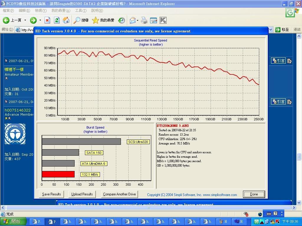Viewport: 302px width, 226px height.
Task: Click the green G tray icon
Action: coord(256,222)
